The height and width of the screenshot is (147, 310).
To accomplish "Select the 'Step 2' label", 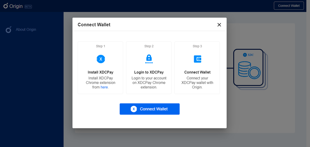I will (149, 46).
